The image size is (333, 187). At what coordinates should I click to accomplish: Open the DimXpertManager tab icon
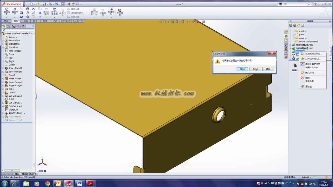click(x=18, y=26)
